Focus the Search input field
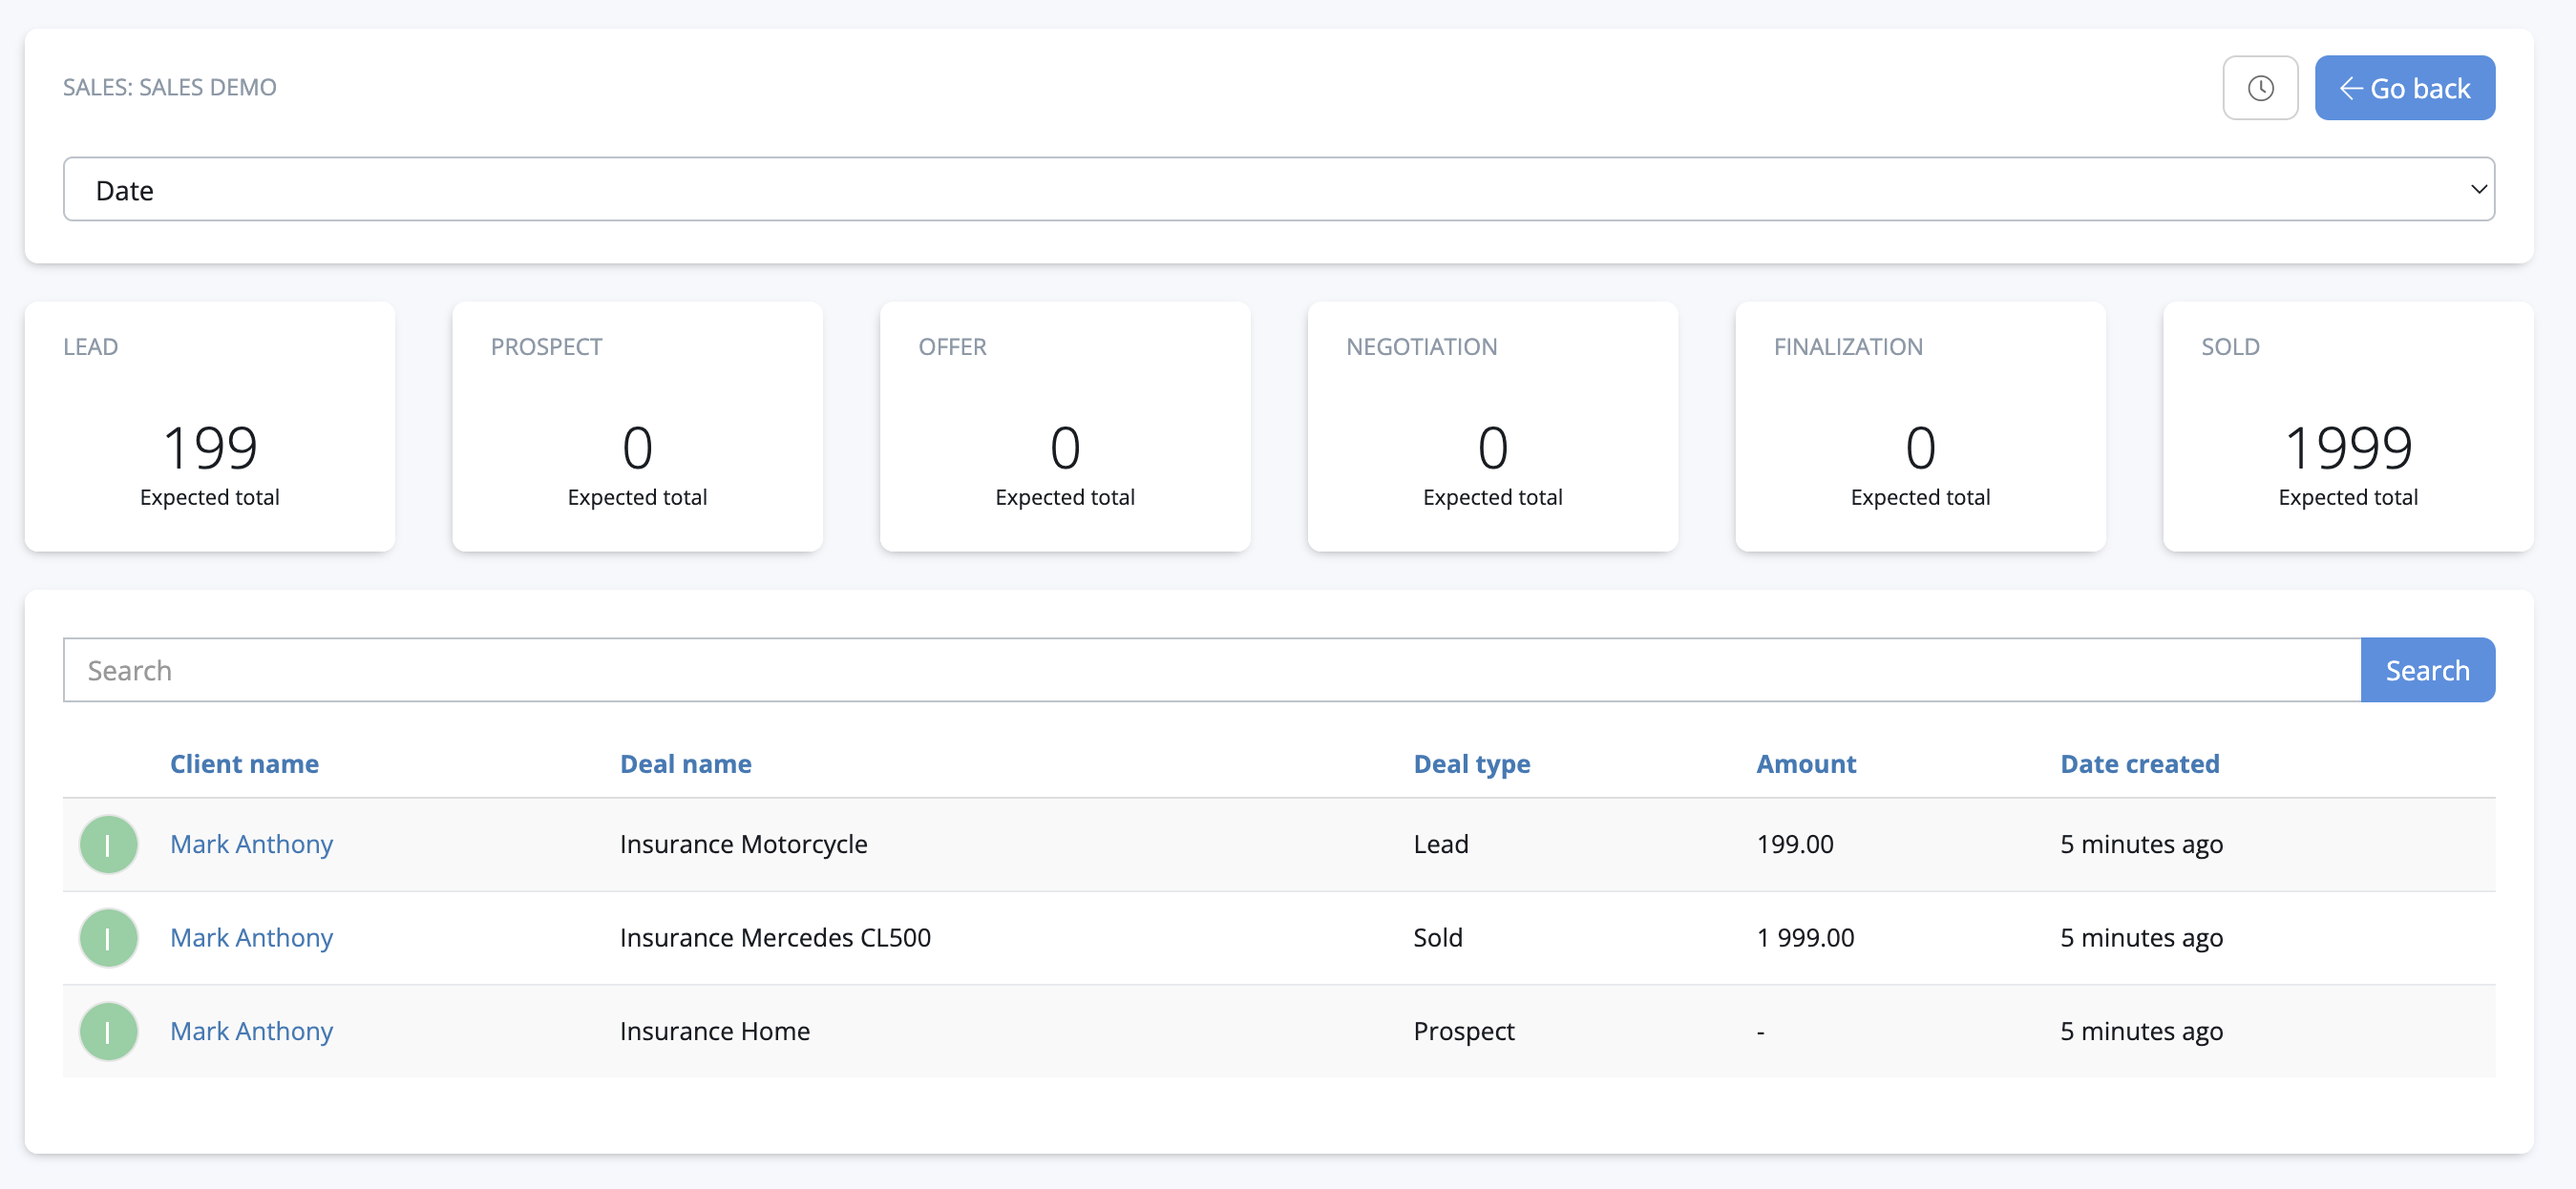2576x1189 pixels. (1211, 670)
